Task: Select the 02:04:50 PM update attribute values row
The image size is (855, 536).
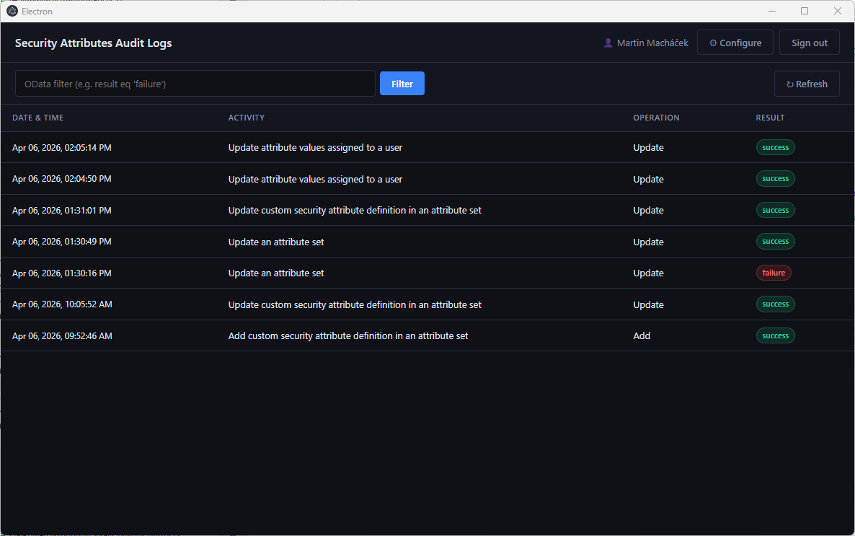Action: pos(315,179)
